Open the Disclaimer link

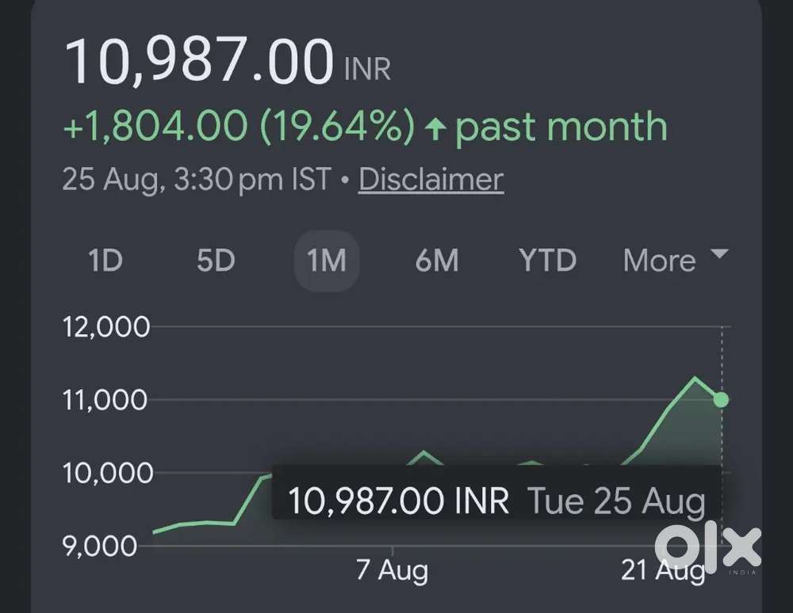point(431,179)
